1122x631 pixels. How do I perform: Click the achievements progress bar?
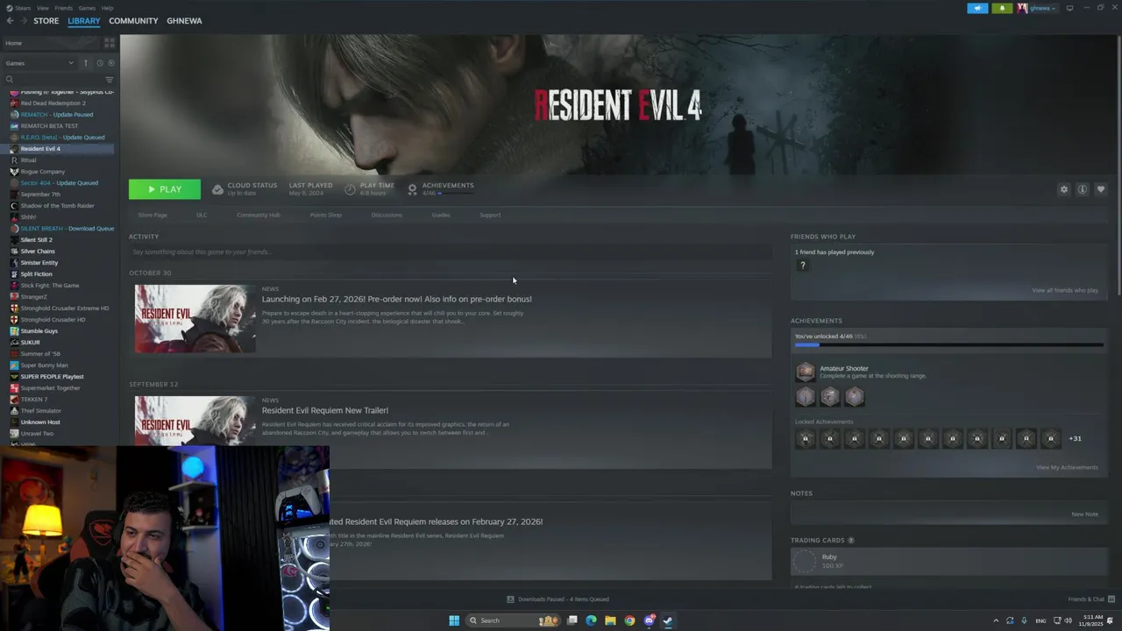click(949, 345)
